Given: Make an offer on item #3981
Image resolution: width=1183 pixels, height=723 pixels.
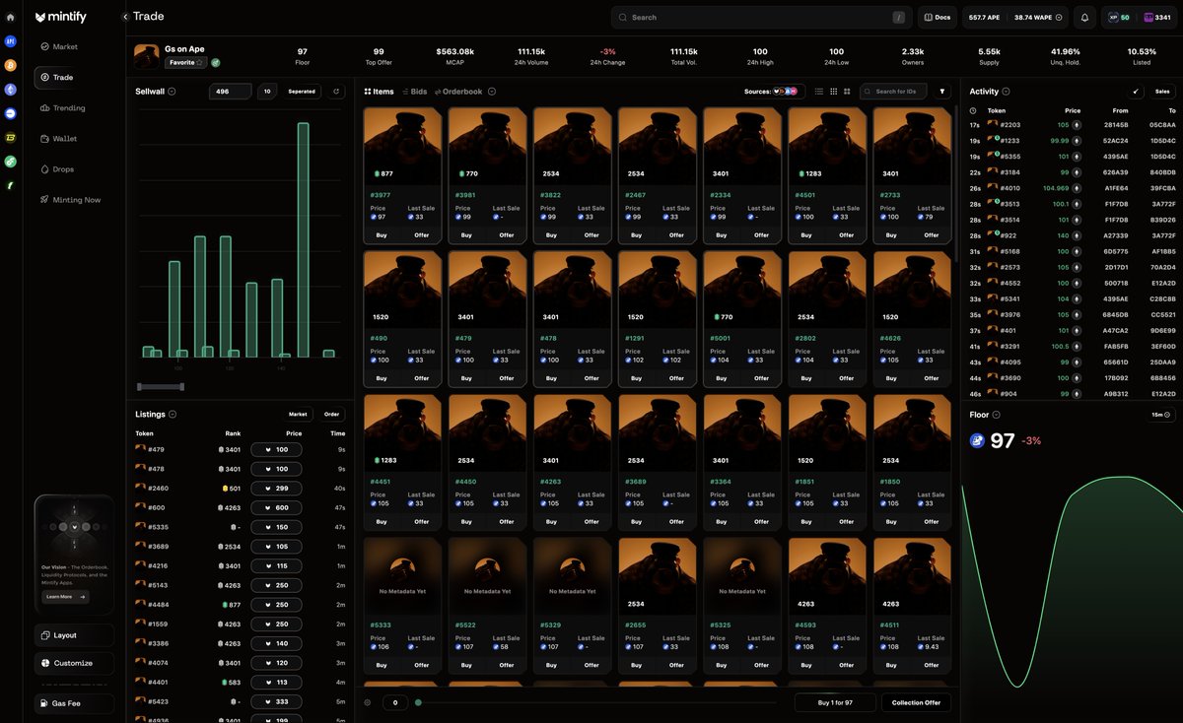Looking at the screenshot, I should 506,234.
